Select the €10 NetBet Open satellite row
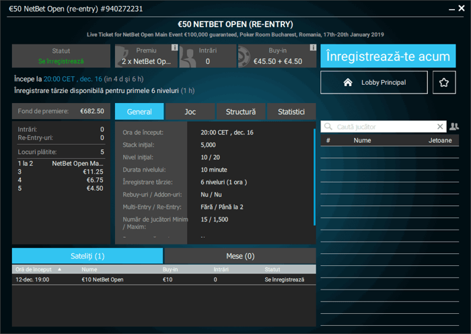This screenshot has height=334, width=471. point(164,279)
